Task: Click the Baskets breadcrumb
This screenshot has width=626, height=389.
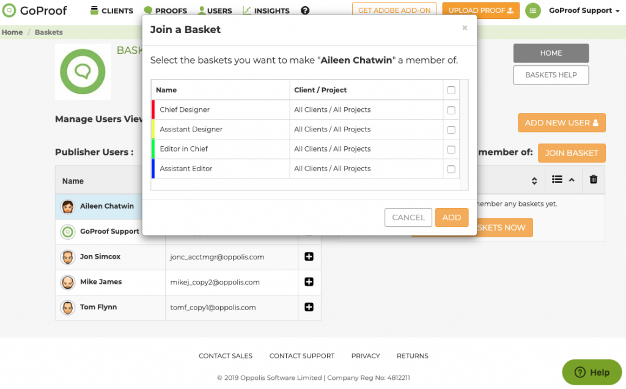Action: 49,32
